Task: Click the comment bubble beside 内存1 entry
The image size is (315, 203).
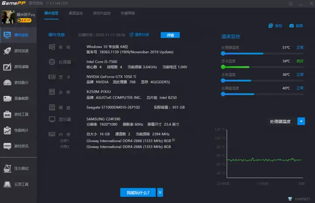Action: pyautogui.click(x=173, y=140)
